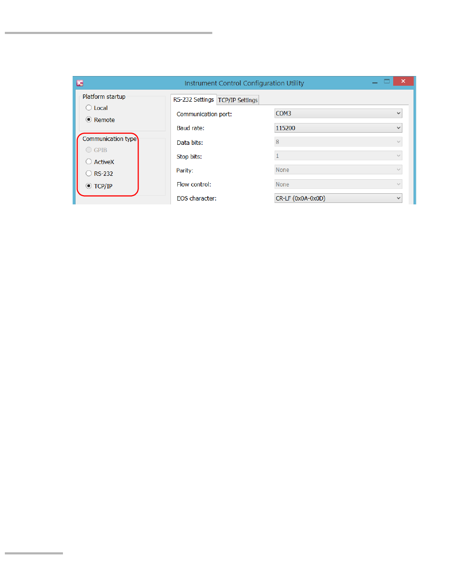Click the 'Baud rate:' label
Image resolution: width=460 pixels, height=572 pixels.
(x=190, y=128)
